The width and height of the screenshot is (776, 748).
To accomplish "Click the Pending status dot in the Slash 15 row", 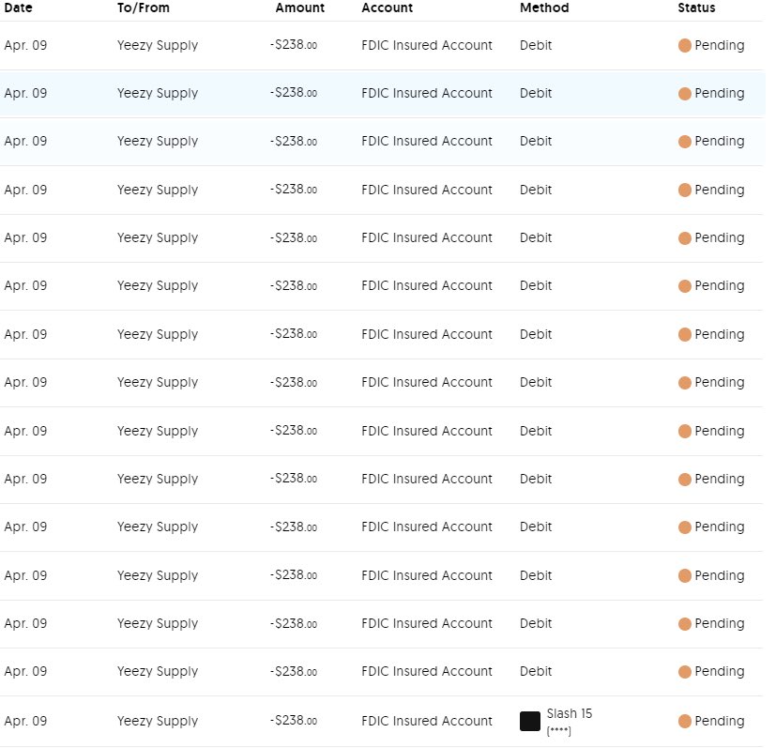I will tap(684, 721).
